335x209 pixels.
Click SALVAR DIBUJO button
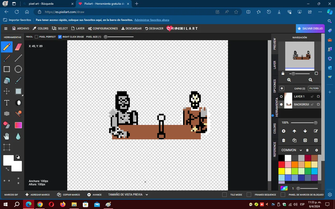click(x=310, y=28)
